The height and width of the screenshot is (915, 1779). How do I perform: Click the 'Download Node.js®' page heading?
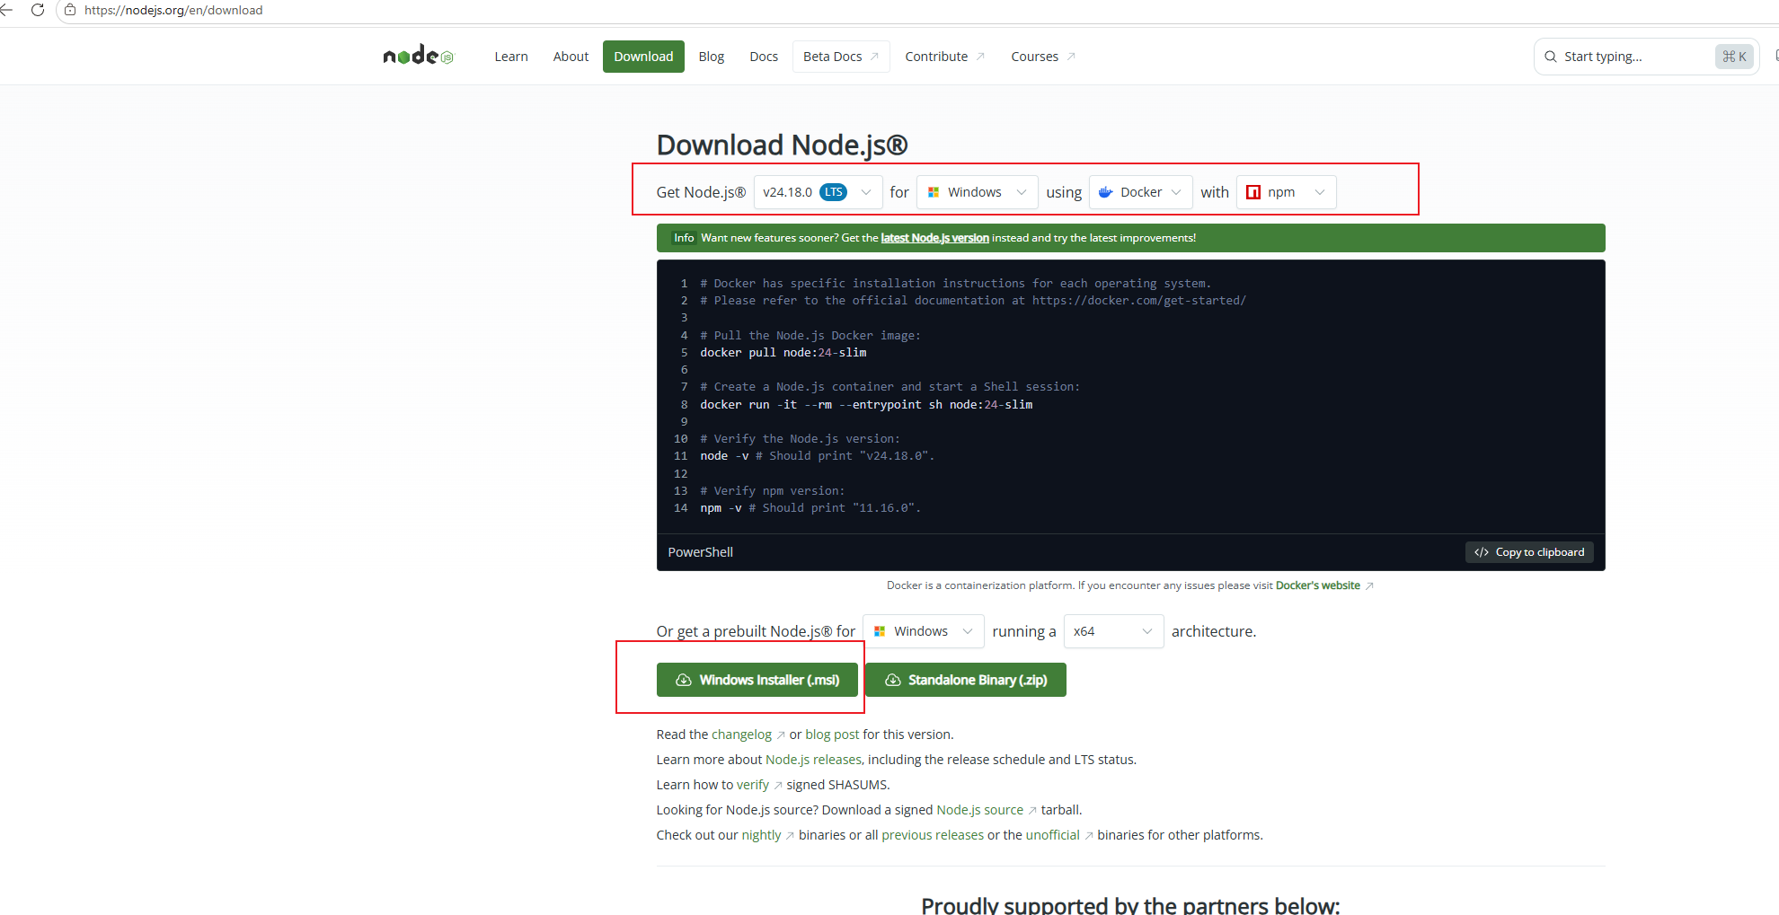pos(782,145)
